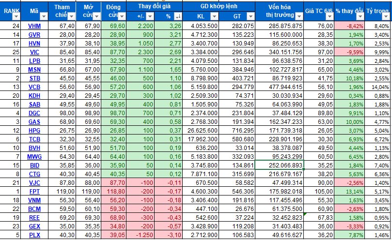Select the GD khớp lệnh header cell
Screen dimensions: 392x240
click(x=219, y=6)
